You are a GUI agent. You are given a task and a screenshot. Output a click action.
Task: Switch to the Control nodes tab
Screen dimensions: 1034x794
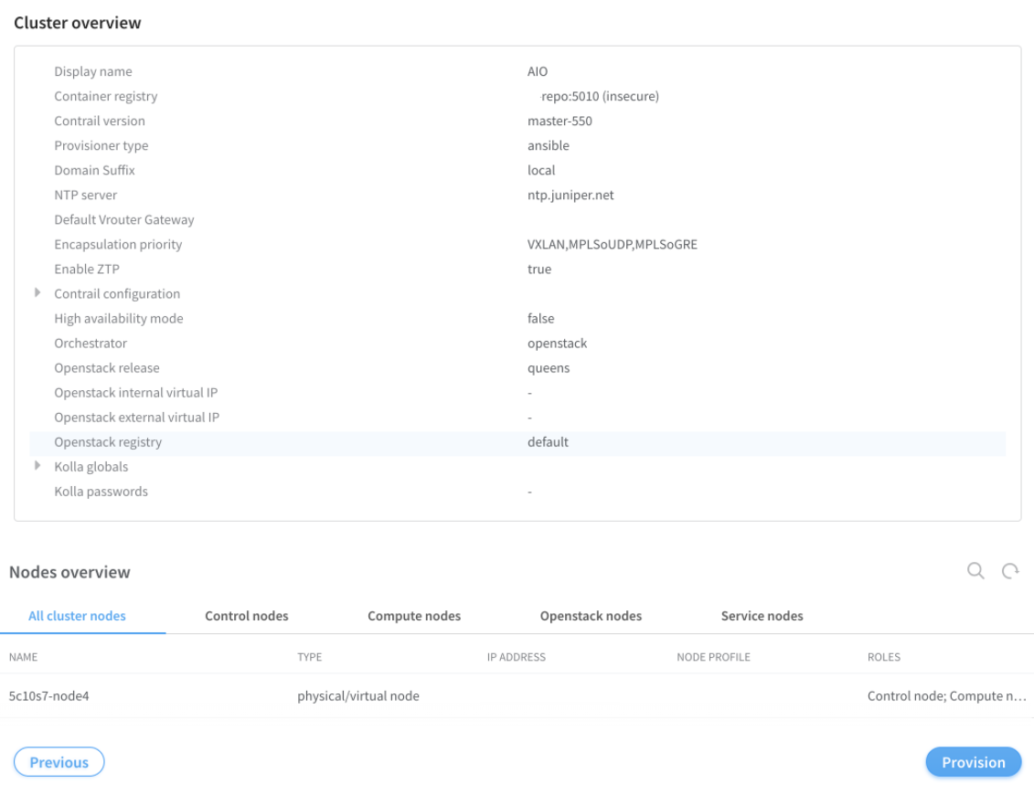point(246,616)
